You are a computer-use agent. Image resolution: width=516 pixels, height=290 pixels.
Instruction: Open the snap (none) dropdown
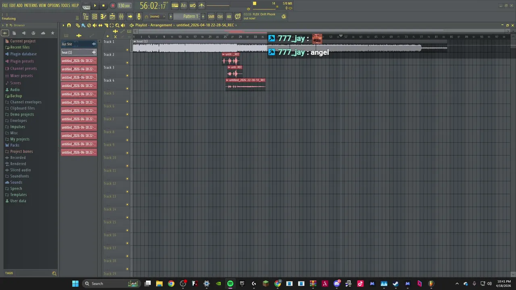(157, 17)
